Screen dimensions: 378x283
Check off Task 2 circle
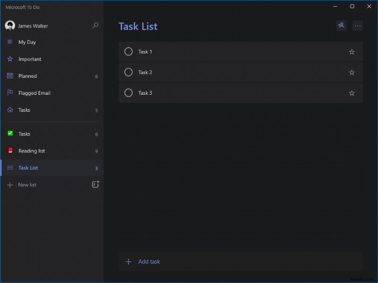coord(129,72)
